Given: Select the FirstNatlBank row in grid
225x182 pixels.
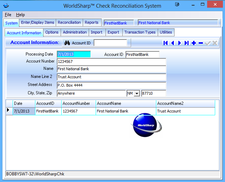Looking at the screenshot, I should [48, 111].
